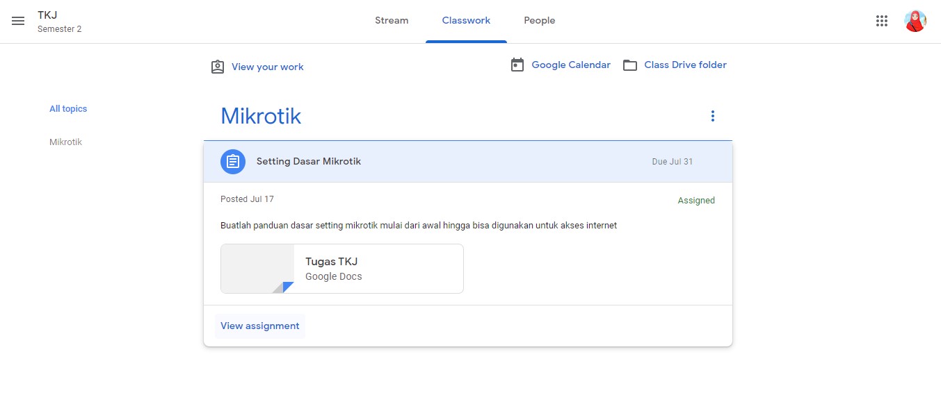941x411 pixels.
Task: Click the Class Drive folder icon
Action: coord(630,65)
